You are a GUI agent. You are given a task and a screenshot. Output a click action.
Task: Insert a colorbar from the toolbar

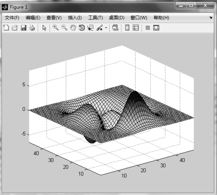coord(127,28)
